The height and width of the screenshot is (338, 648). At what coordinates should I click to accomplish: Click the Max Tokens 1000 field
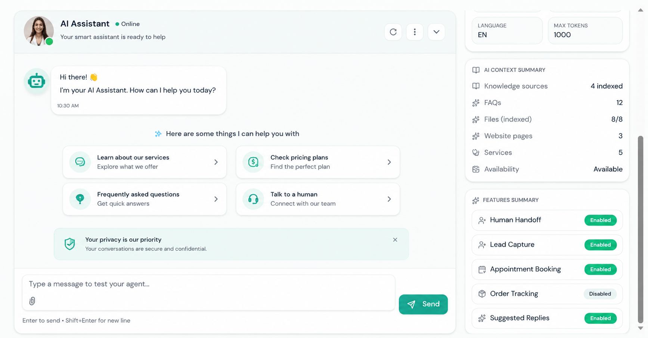585,31
